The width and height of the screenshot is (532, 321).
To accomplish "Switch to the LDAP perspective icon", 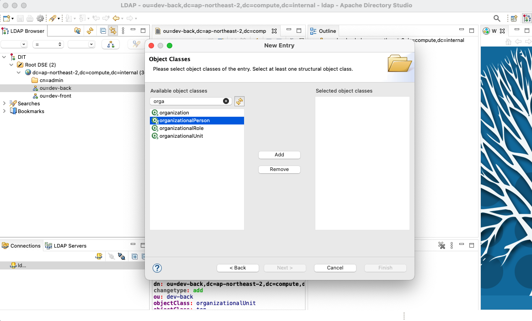I will click(527, 18).
